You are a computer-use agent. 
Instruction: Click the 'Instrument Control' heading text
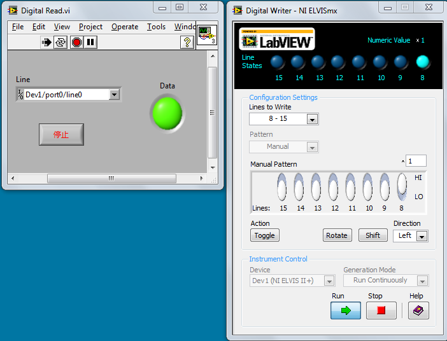click(x=278, y=259)
